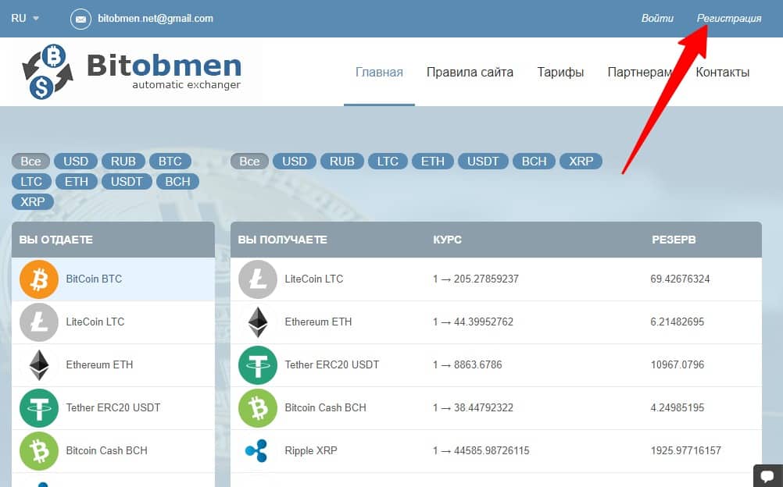Click the КУРС column header
The width and height of the screenshot is (783, 487).
[447, 240]
